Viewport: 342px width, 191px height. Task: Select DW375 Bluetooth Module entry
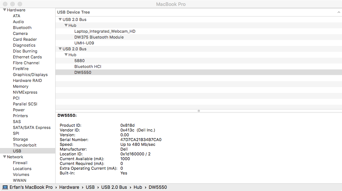(x=99, y=37)
